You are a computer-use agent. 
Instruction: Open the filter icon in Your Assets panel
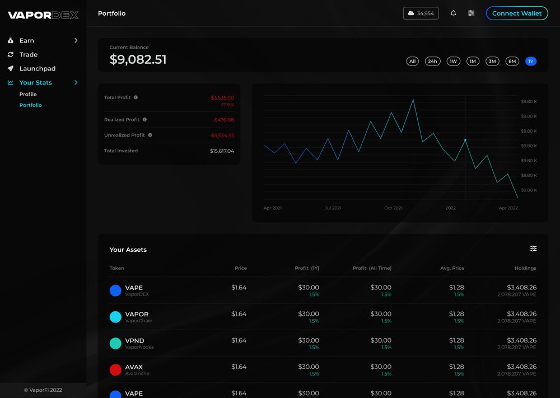pos(533,249)
